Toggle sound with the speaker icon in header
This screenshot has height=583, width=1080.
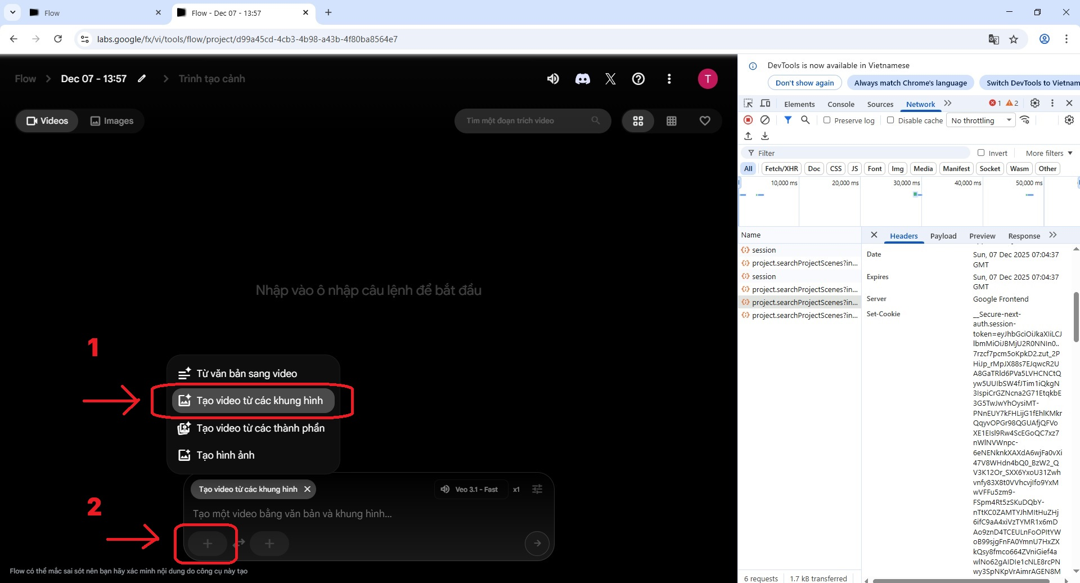pyautogui.click(x=553, y=79)
